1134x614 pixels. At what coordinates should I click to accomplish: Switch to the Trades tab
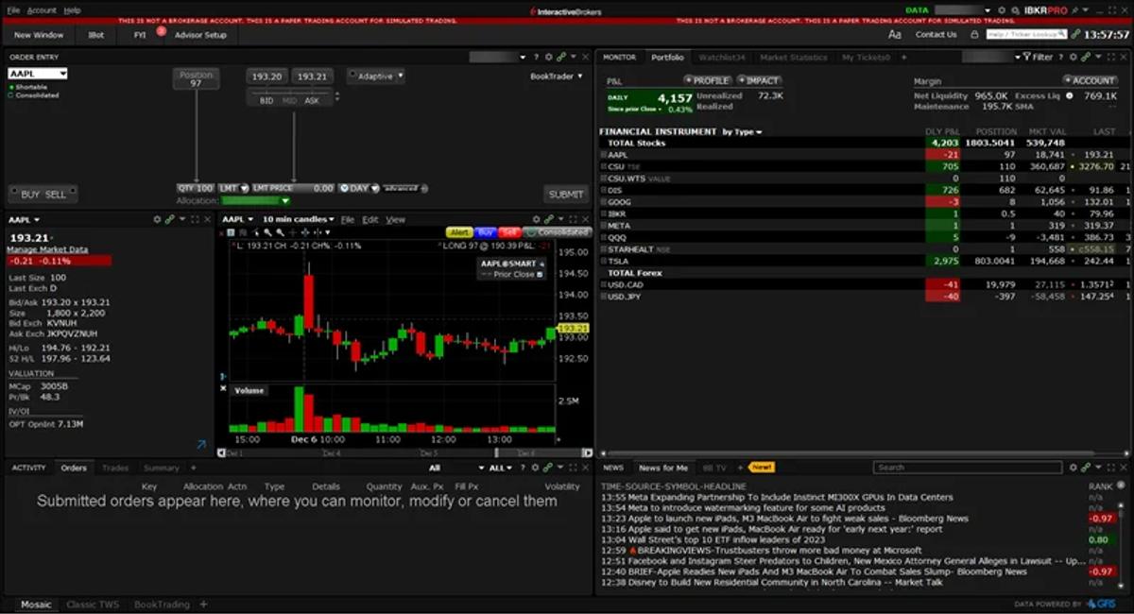(115, 468)
